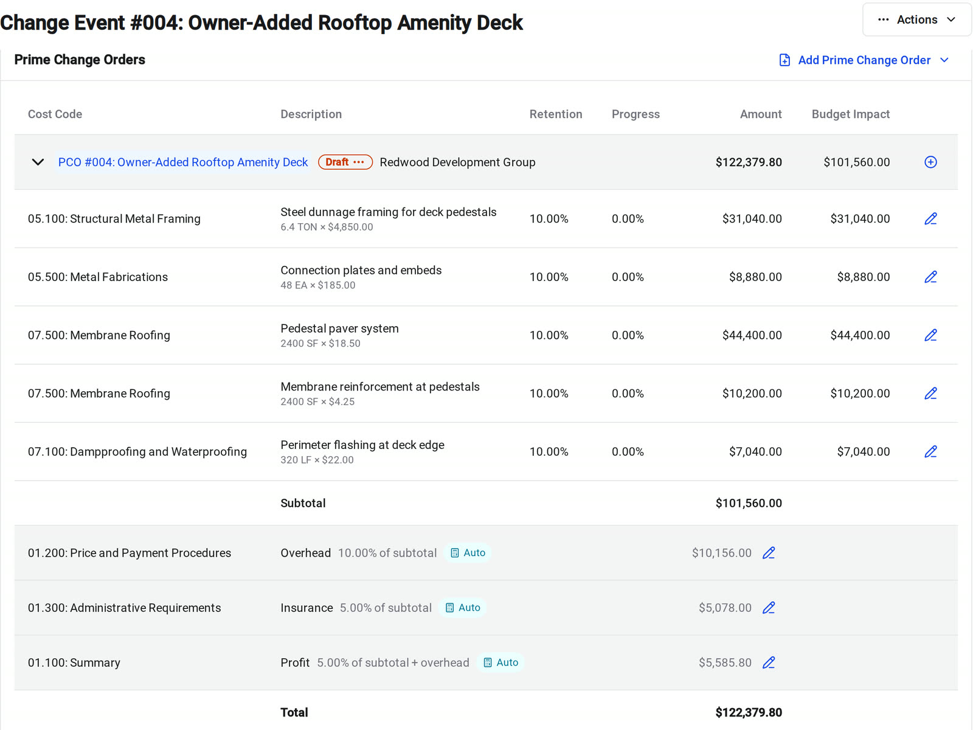Open the Draft status menu
Viewport: 973px width, 730px height.
click(345, 162)
